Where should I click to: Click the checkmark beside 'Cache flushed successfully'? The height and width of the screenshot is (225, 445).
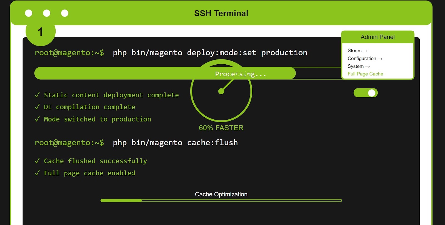click(37, 161)
